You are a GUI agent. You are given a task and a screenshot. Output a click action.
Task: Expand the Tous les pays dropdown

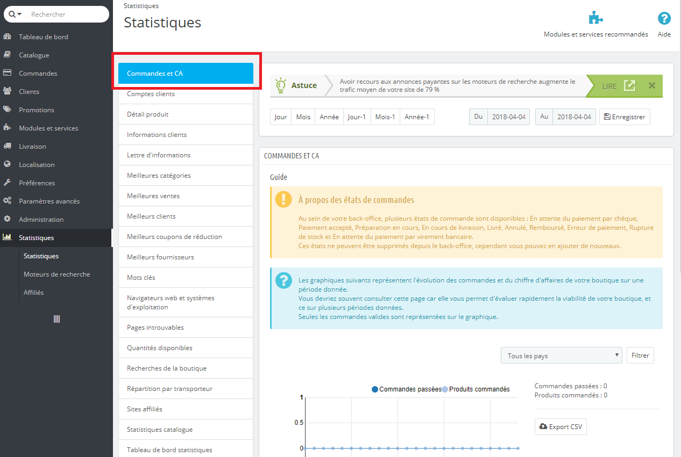pos(561,356)
